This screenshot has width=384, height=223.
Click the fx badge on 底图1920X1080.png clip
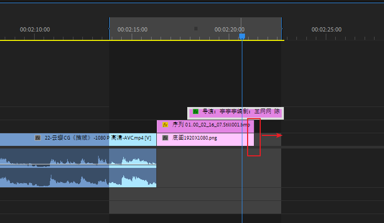click(165, 138)
